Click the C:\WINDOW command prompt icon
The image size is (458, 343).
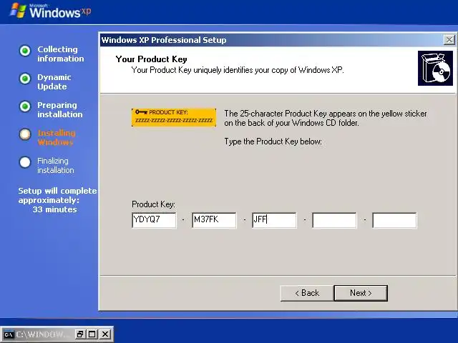point(9,334)
